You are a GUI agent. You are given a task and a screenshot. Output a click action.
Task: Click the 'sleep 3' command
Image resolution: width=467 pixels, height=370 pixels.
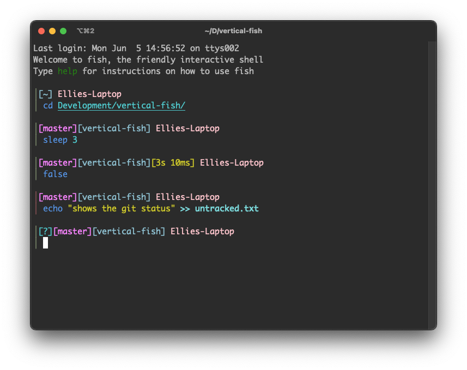60,139
